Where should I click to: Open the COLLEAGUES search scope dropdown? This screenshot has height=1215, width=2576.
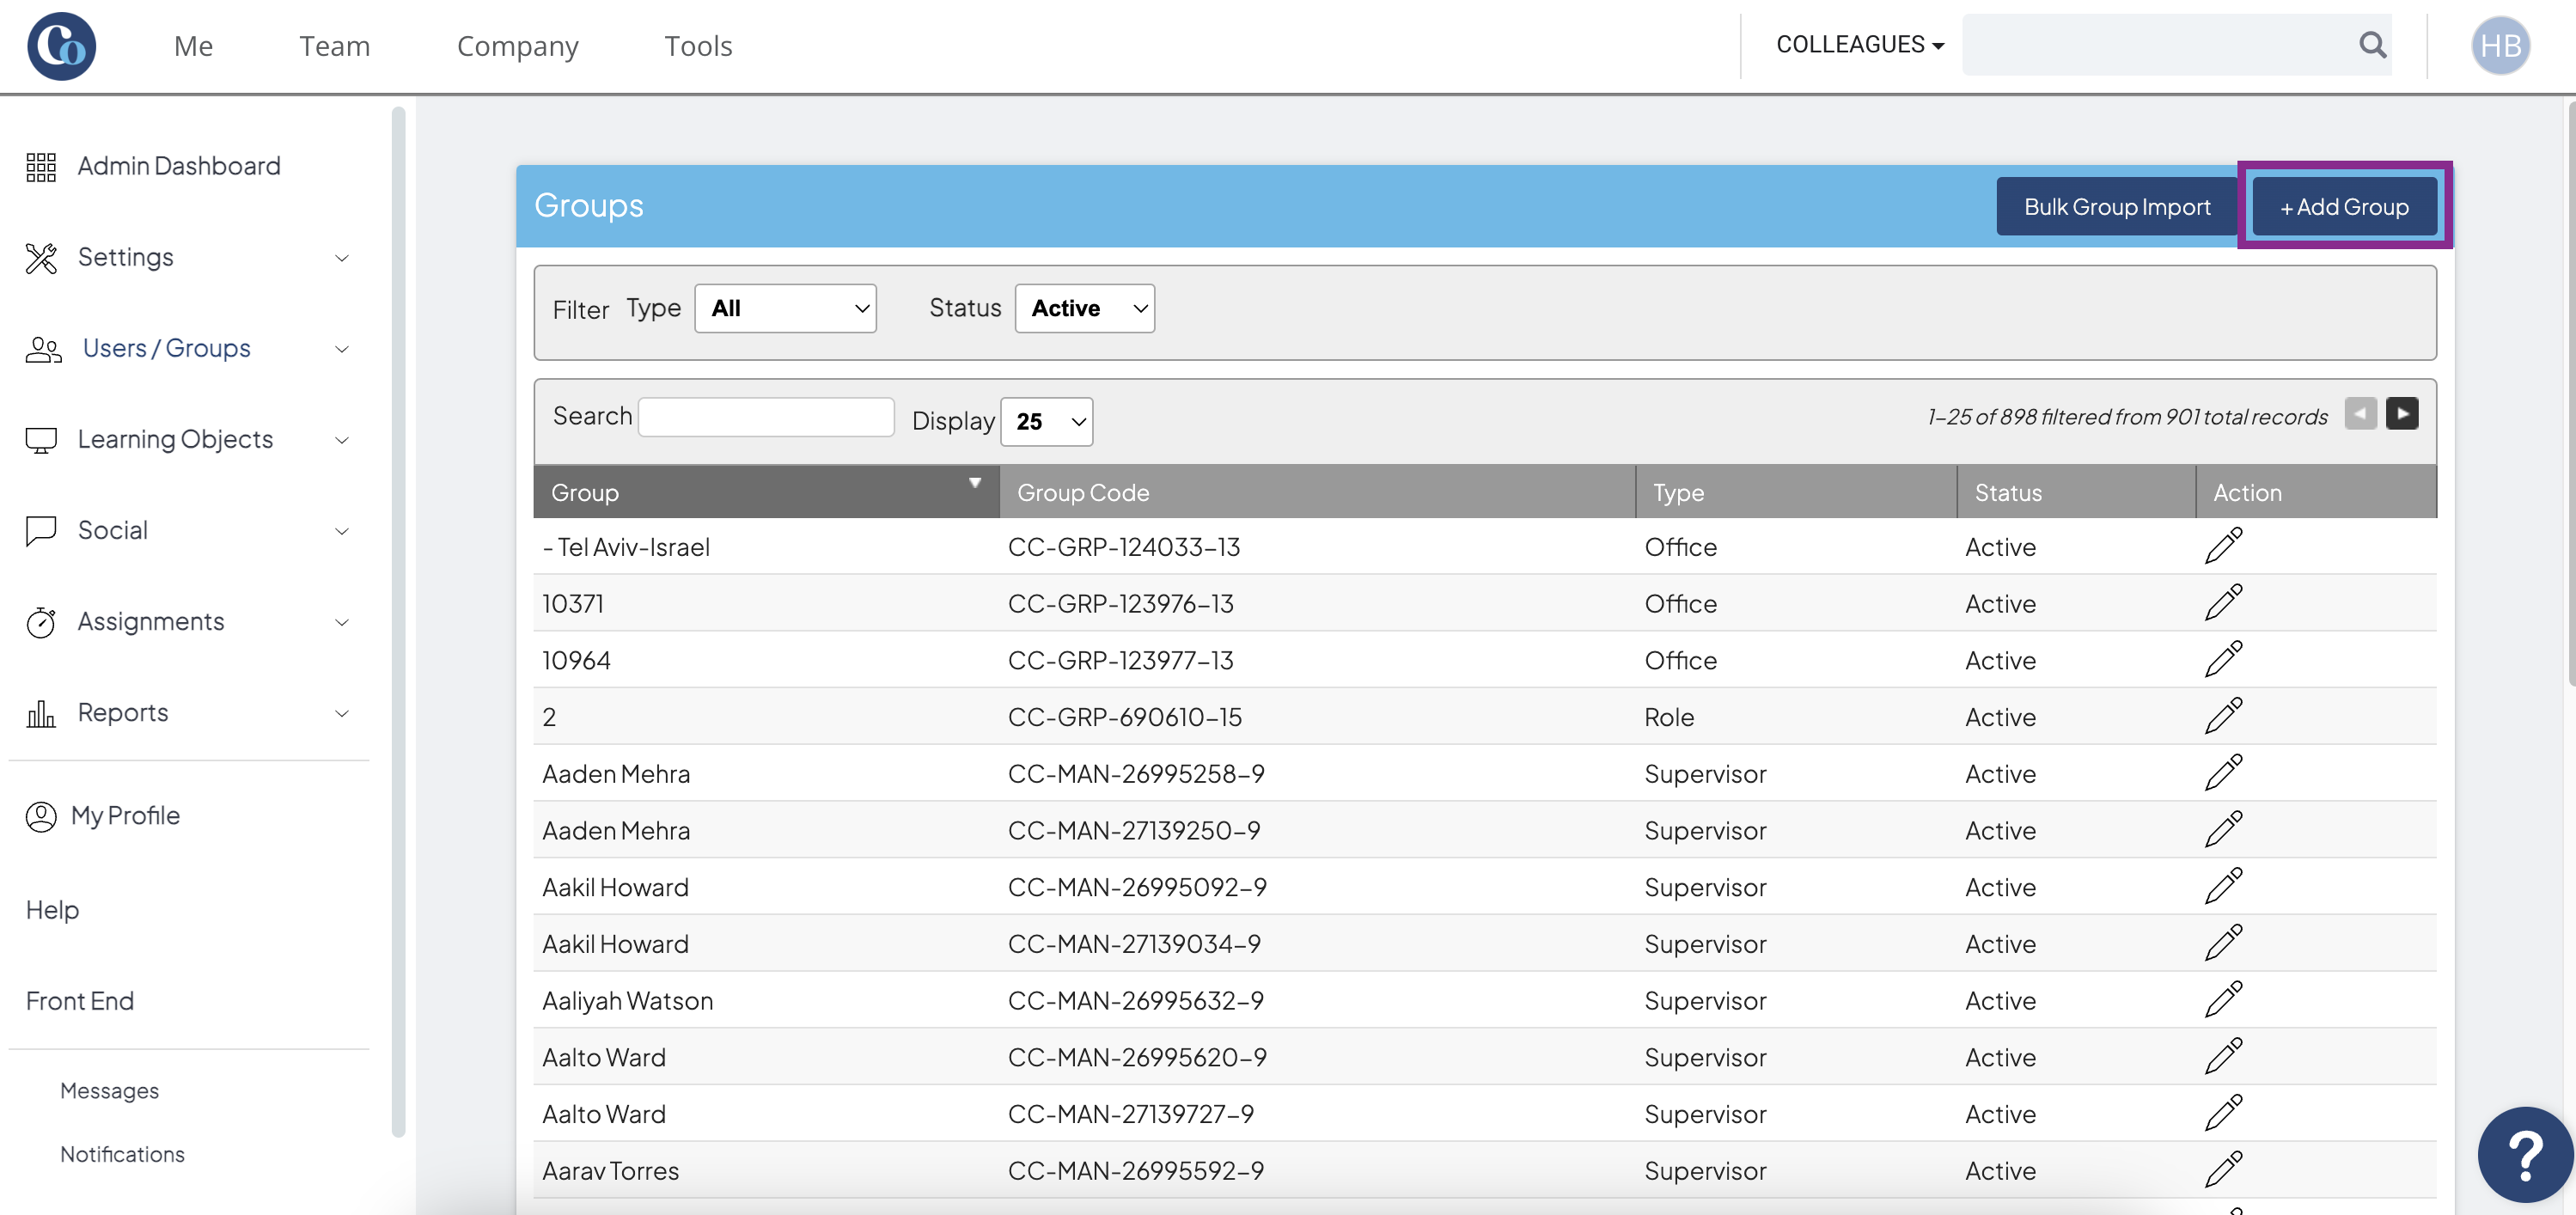[1859, 45]
